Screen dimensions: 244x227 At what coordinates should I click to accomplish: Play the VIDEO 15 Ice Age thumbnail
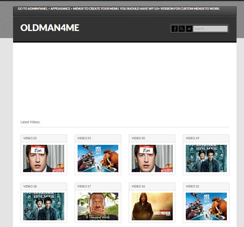pos(206,206)
